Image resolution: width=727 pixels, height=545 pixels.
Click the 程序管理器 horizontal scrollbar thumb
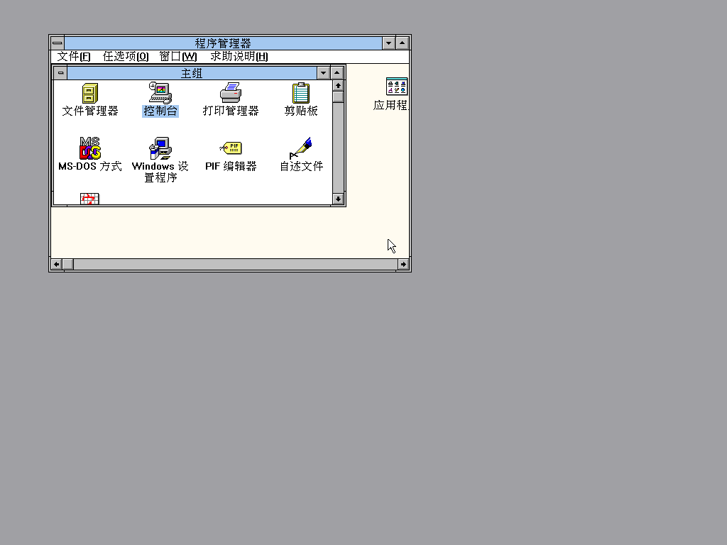(x=67, y=264)
